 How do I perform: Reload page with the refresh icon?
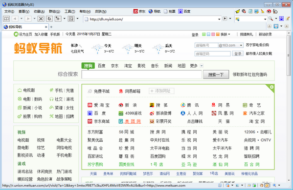coord(49,19)
